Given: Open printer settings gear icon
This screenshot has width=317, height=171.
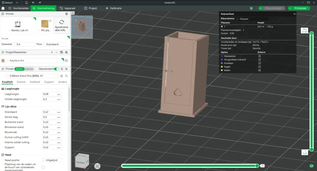Looking at the screenshot, I should point(66,14).
